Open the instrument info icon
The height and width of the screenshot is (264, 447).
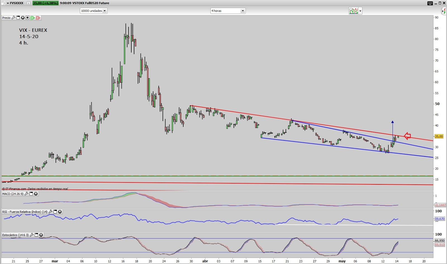(x=28, y=3)
